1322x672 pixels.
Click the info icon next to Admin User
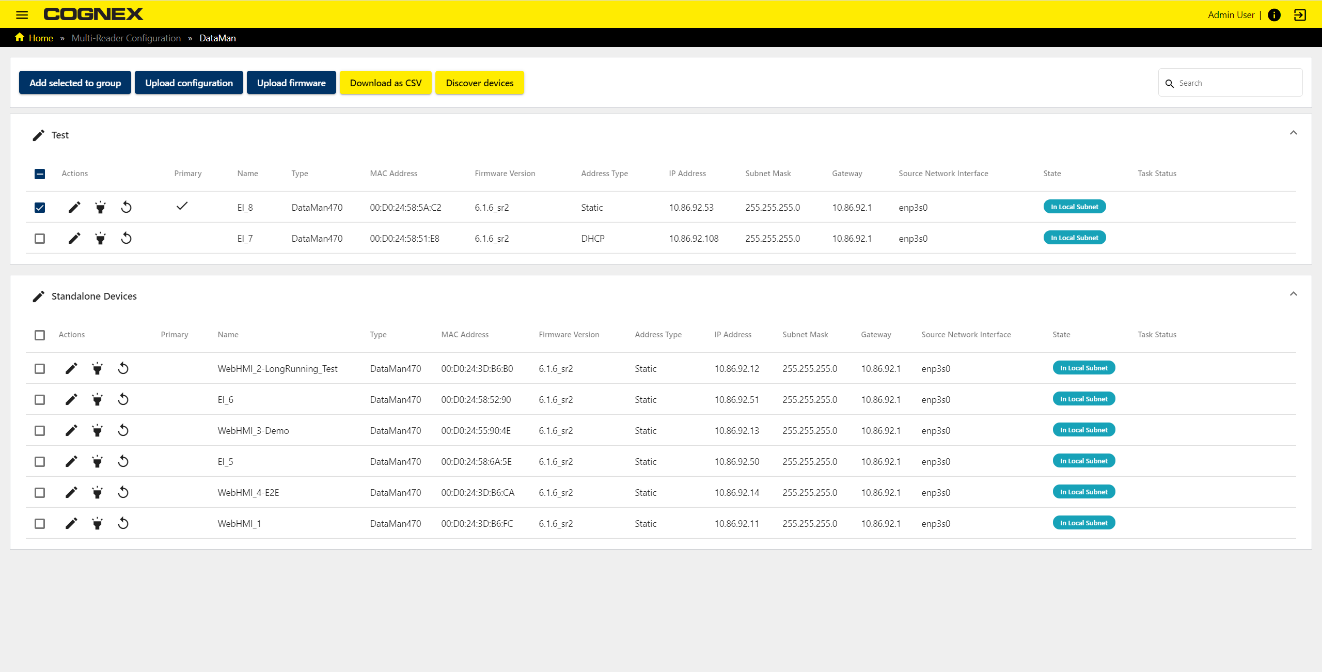(x=1274, y=14)
